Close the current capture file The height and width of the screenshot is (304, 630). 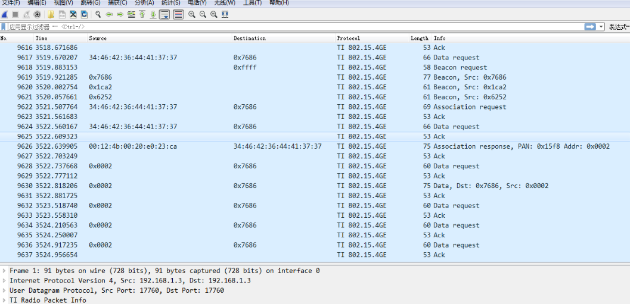tap(73, 15)
